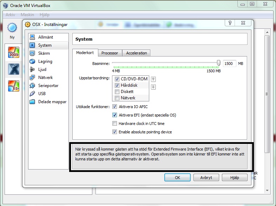Click the Avbryt cancel button
Image resolution: width=276 pixels, height=206 pixels.
tap(206, 178)
